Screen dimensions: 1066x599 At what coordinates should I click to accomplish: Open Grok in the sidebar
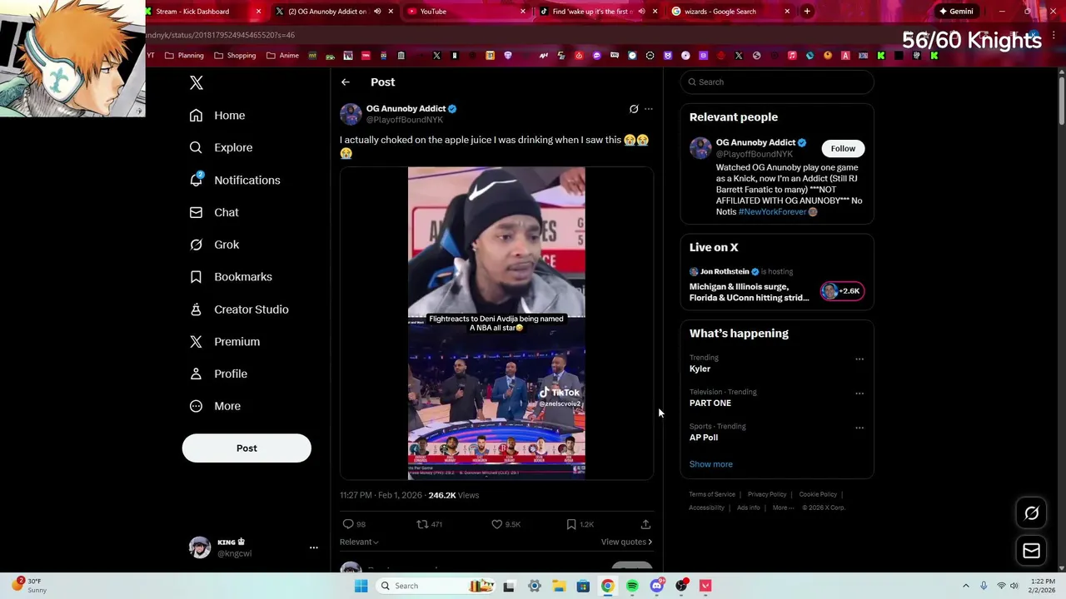click(x=214, y=245)
